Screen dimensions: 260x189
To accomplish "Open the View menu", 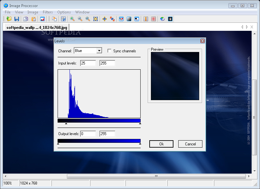I will point(19,12).
